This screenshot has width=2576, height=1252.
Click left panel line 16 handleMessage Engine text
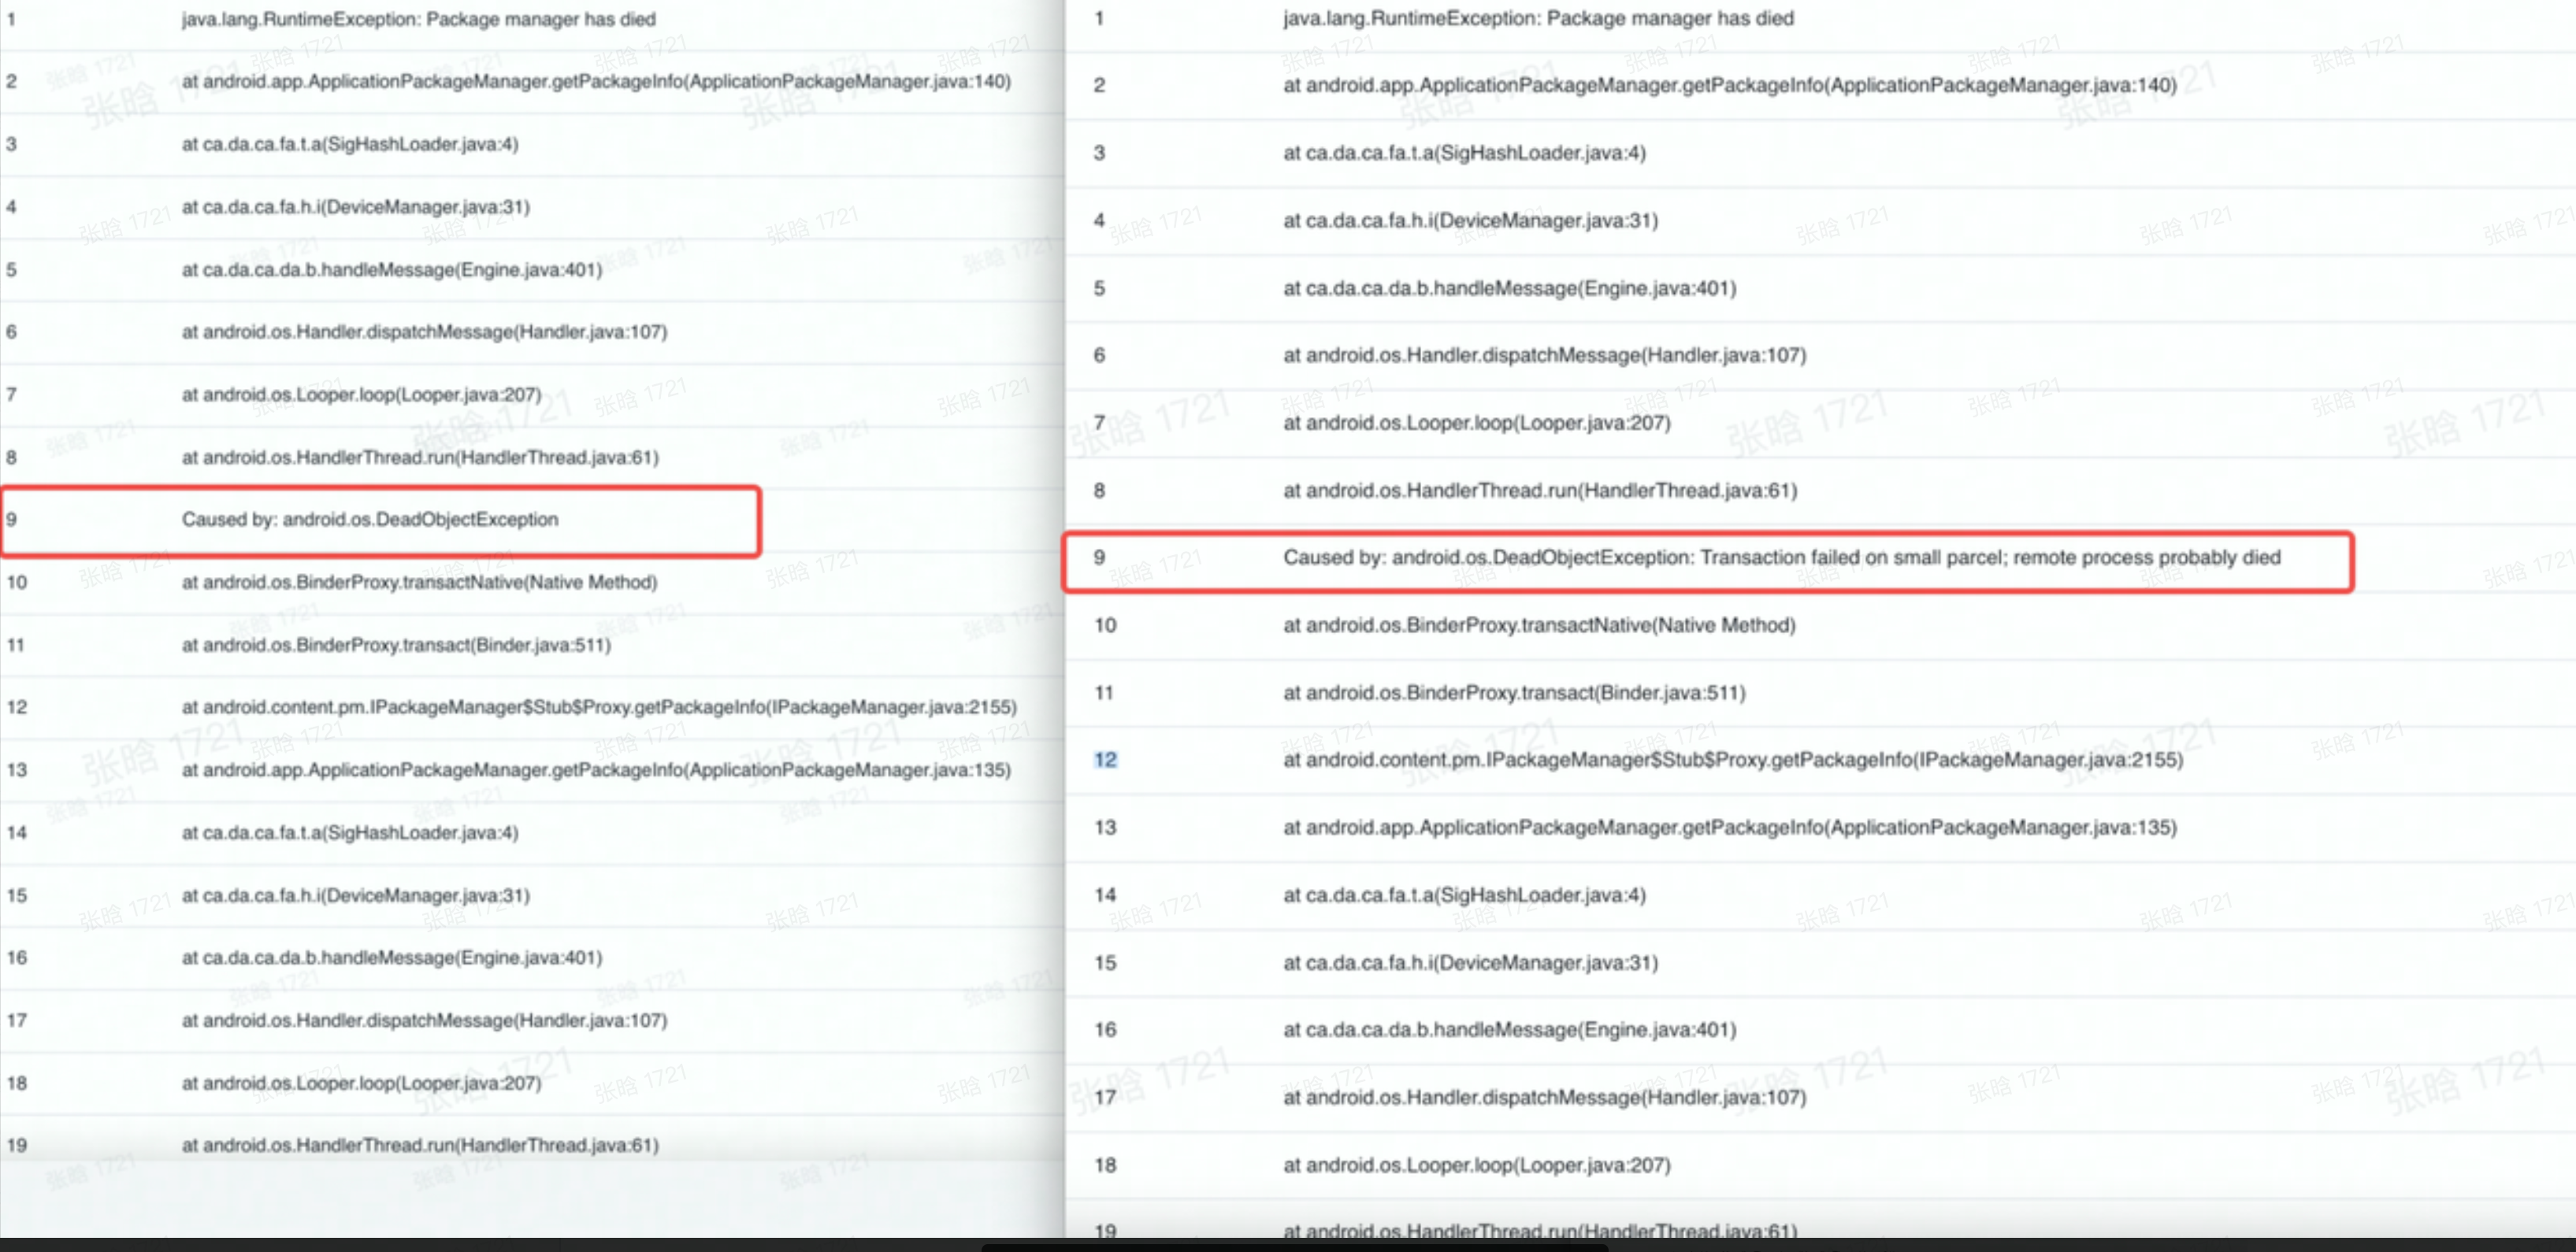pos(392,958)
